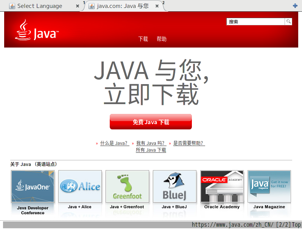Screen dimensions: 302x229
Task: Open the 帮助 menu item
Action: pyautogui.click(x=161, y=39)
